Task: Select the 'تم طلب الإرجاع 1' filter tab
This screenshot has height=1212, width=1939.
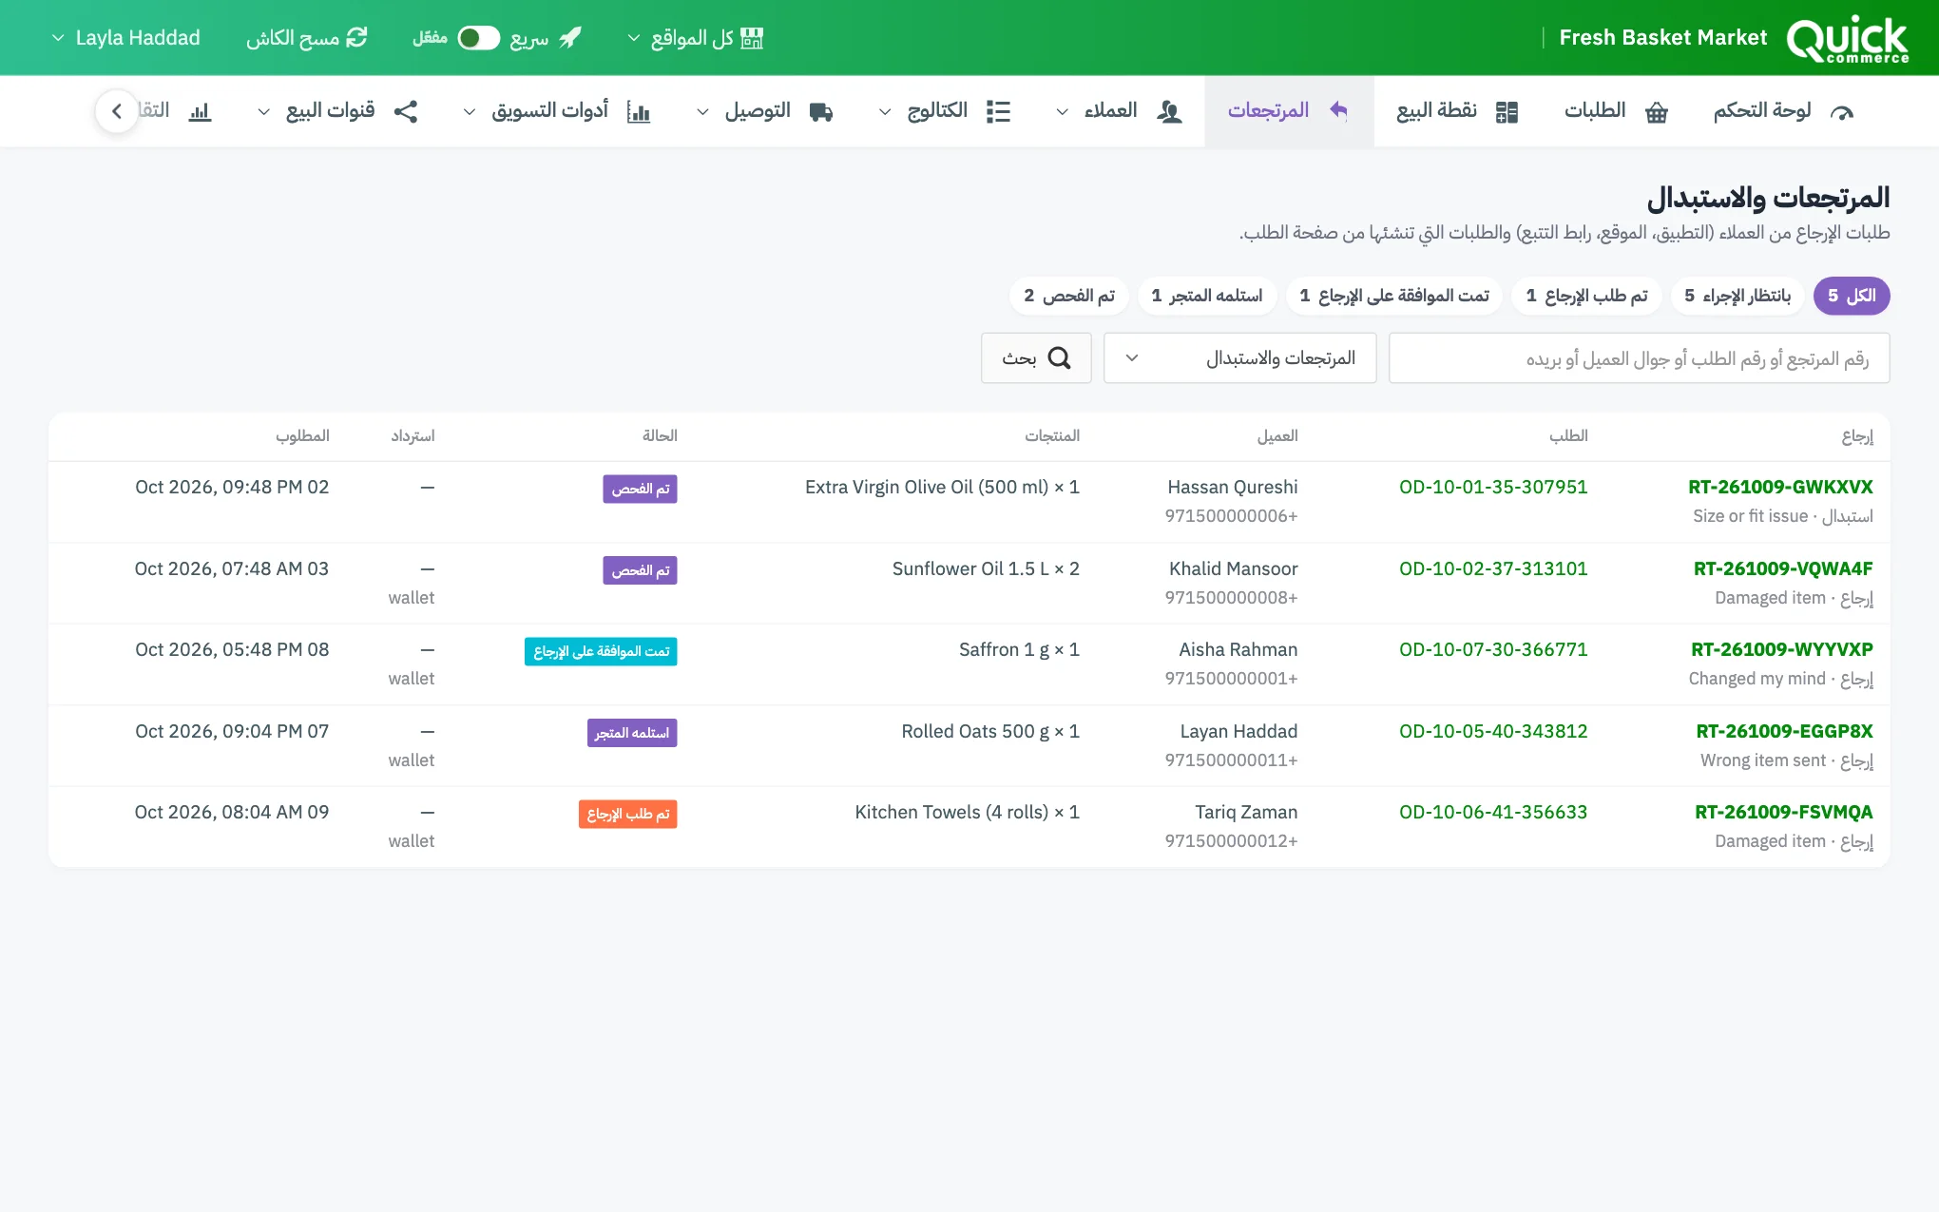Action: click(1586, 296)
